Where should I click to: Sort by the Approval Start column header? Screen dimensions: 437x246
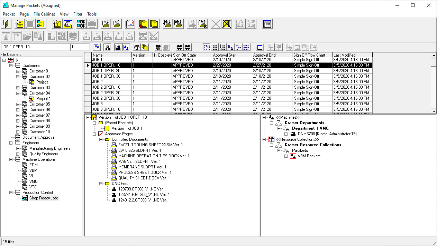tap(232, 55)
